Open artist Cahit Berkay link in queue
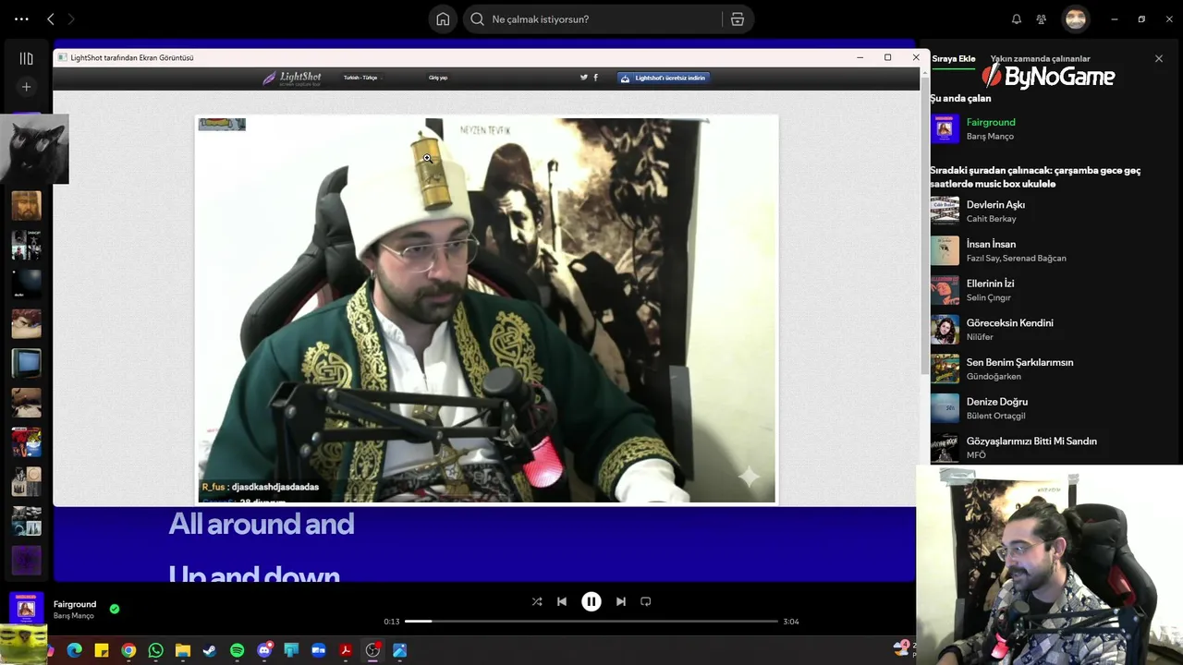The image size is (1183, 665). (991, 219)
